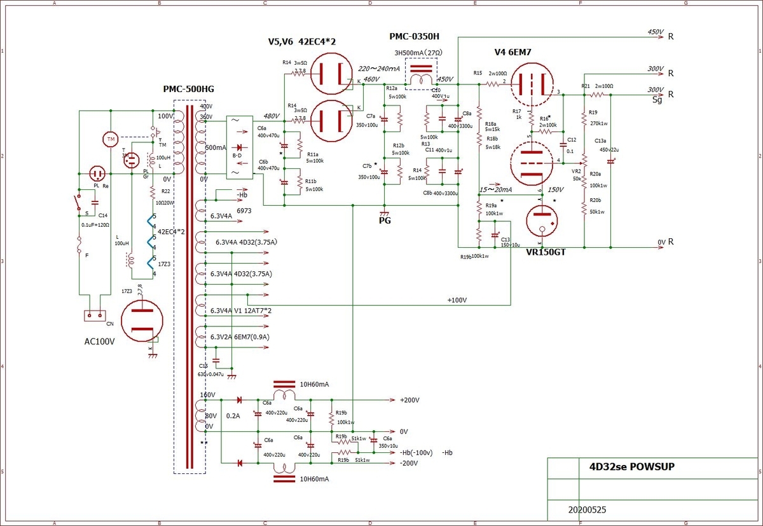The image size is (763, 526).
Task: Click the R19 270k1w label
Action: click(x=598, y=118)
